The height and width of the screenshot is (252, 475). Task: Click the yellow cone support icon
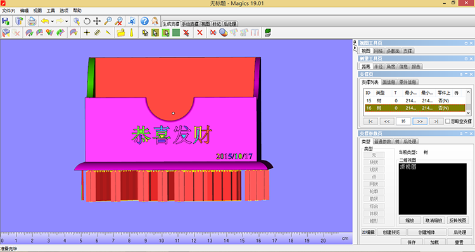tap(132, 32)
